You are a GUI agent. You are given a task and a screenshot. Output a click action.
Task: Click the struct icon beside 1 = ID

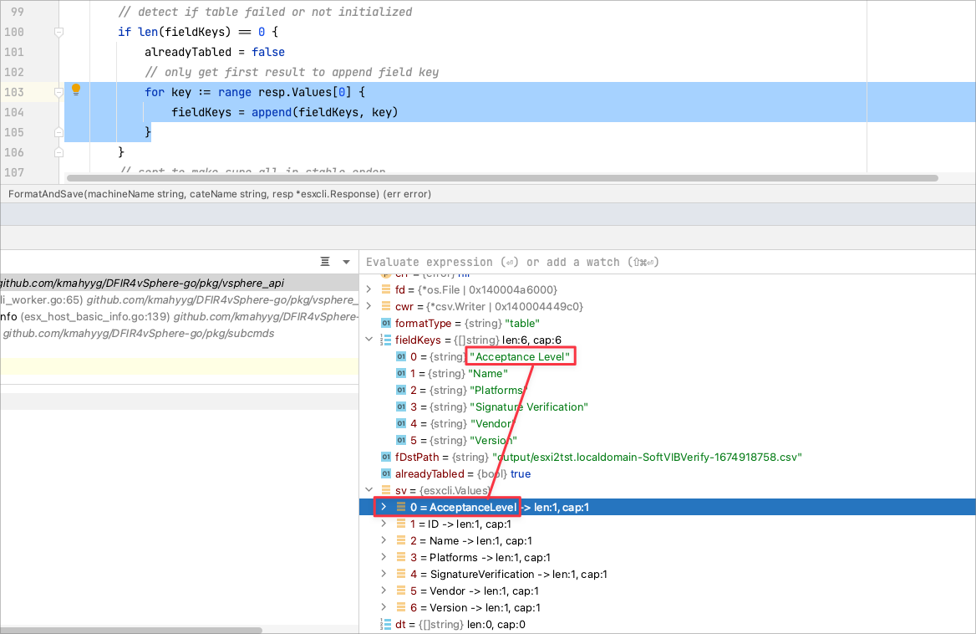[401, 524]
